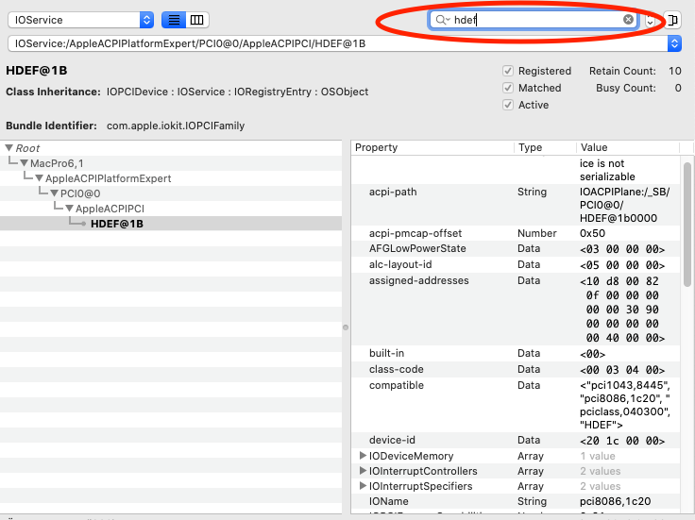This screenshot has width=695, height=520.
Task: Expand the IOInterruptSpecifiers array
Action: tap(363, 486)
